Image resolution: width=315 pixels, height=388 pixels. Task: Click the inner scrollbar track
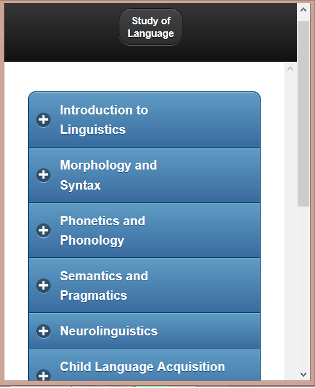[x=290, y=223]
